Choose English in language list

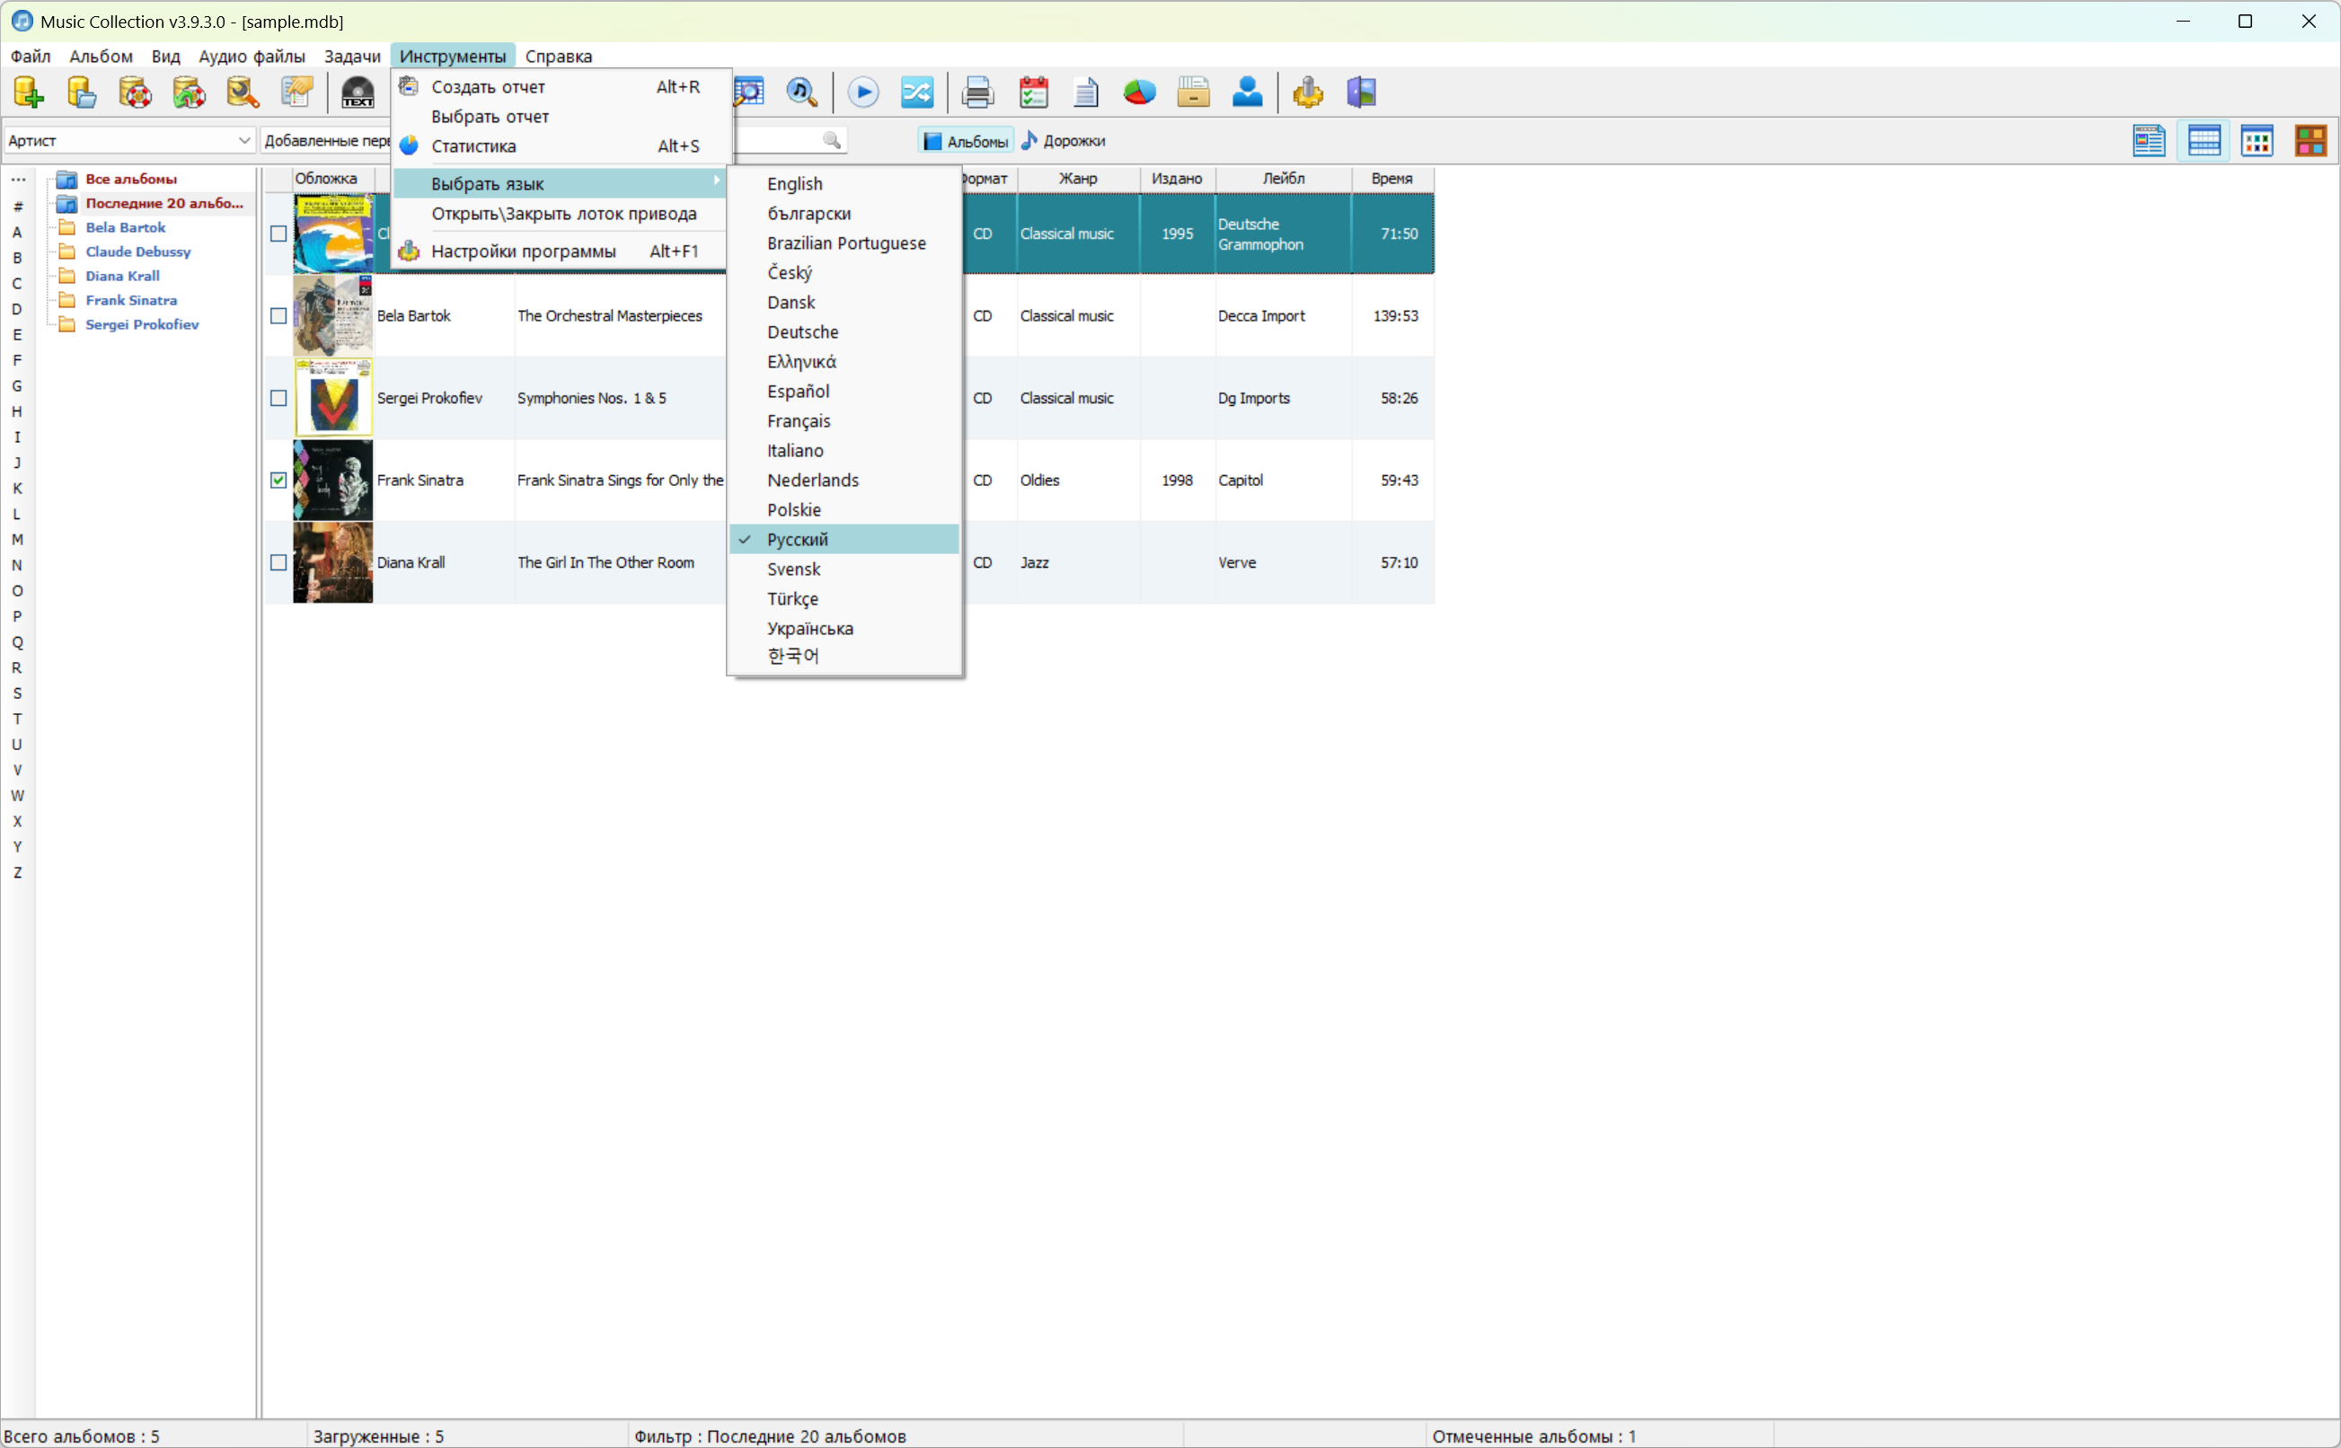794,183
